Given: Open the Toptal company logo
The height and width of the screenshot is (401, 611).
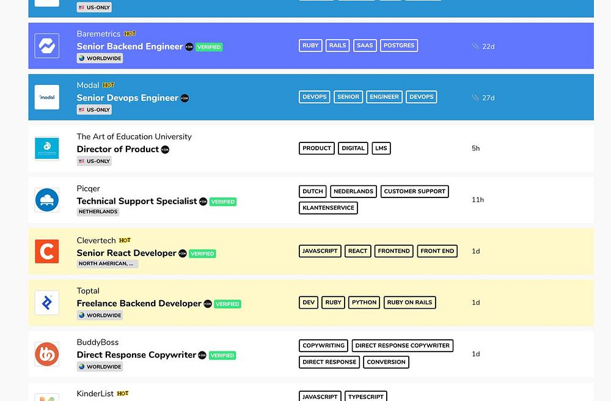Looking at the screenshot, I should pos(47,303).
